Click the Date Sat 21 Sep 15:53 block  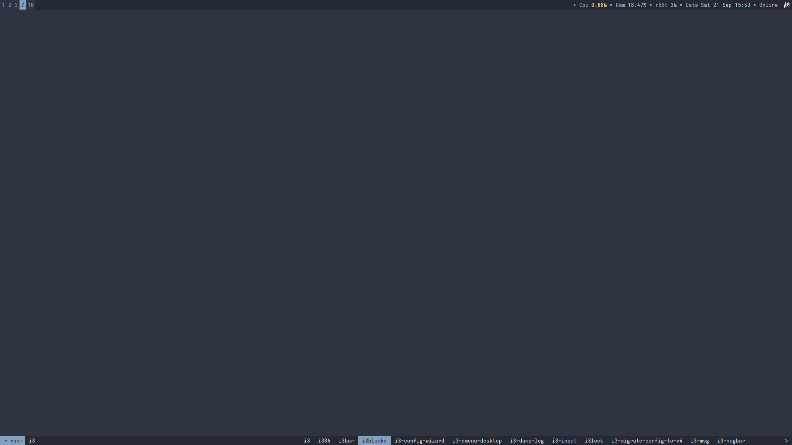click(x=718, y=5)
